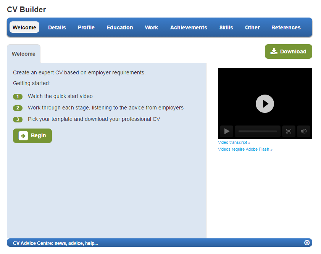Expand the CV Advice Centre up-arrow icon
The height and width of the screenshot is (254, 321).
pos(306,243)
